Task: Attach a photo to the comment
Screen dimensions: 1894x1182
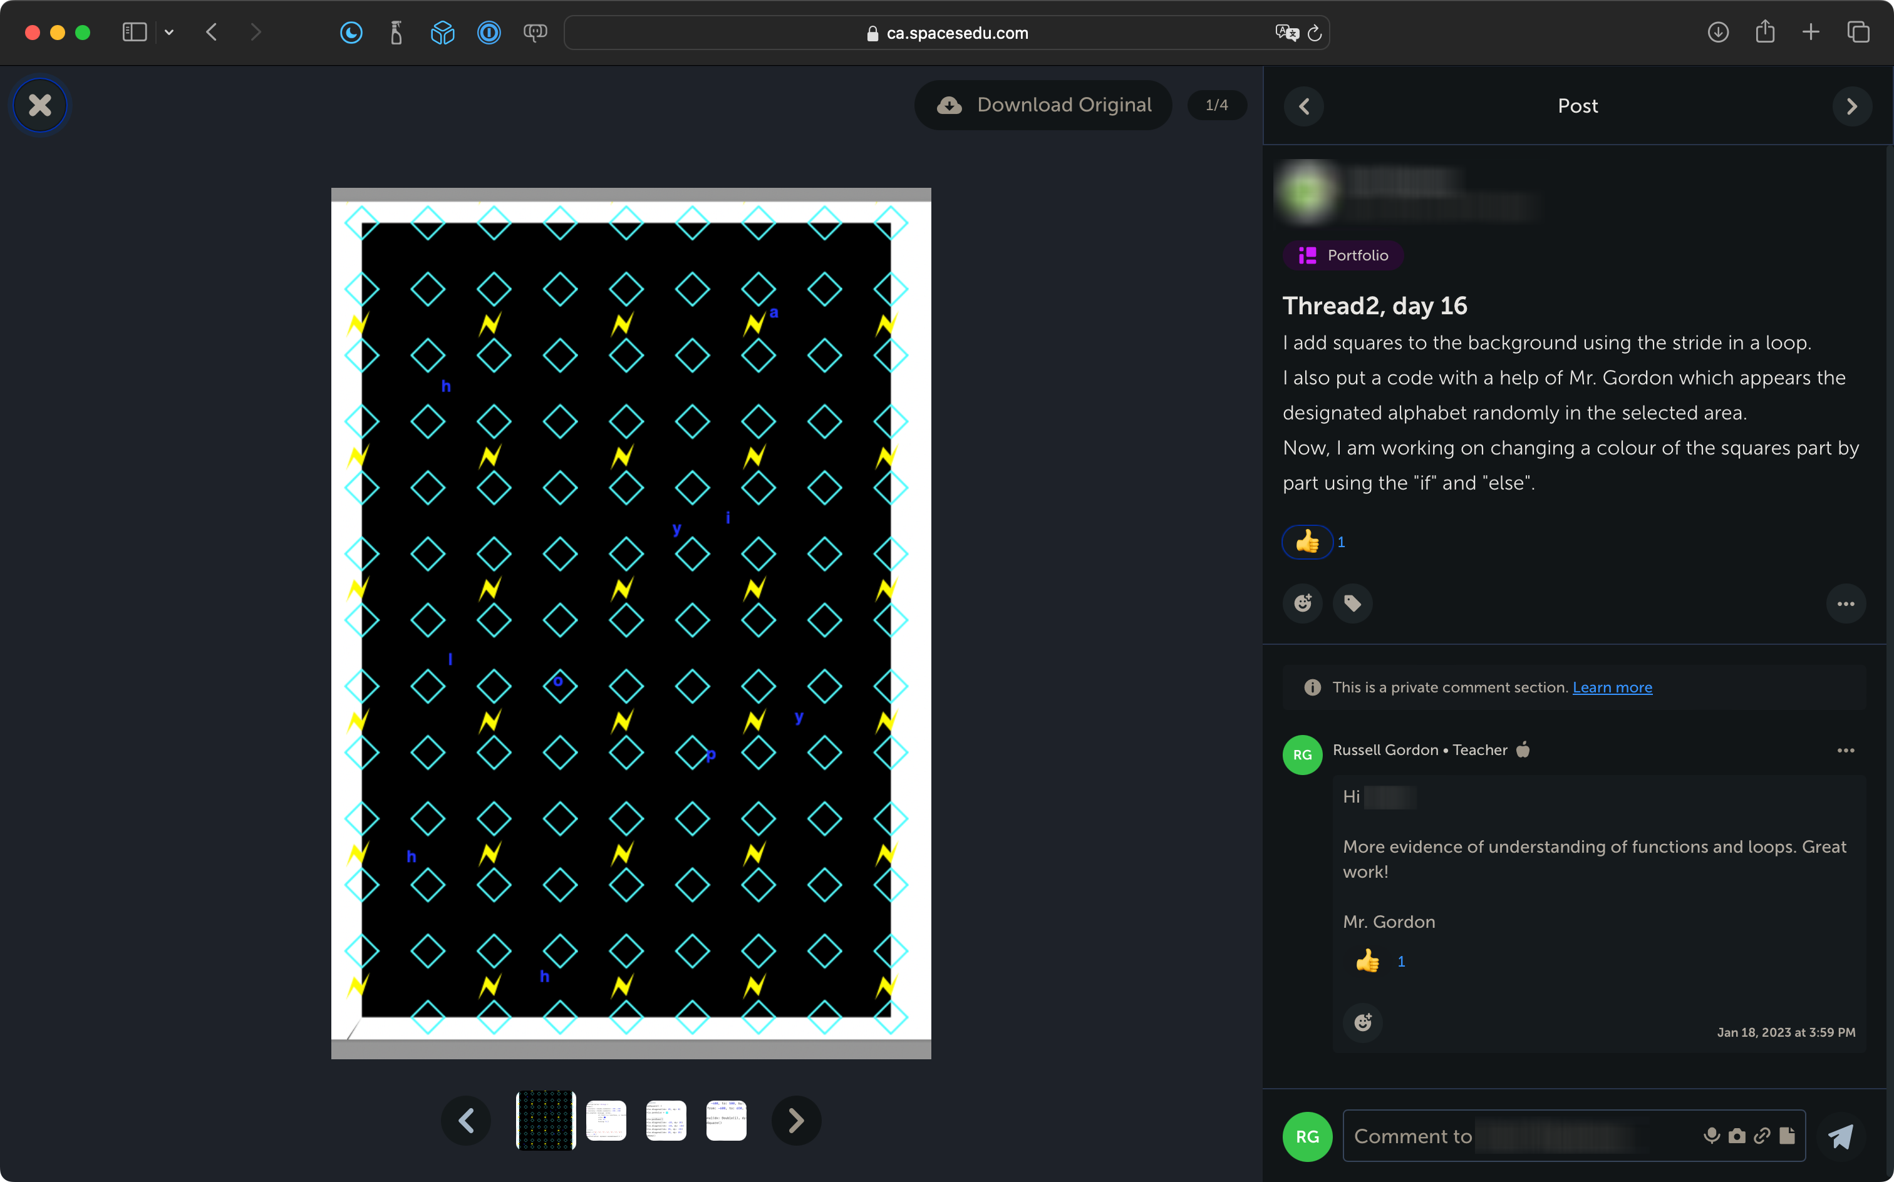Action: click(x=1737, y=1135)
